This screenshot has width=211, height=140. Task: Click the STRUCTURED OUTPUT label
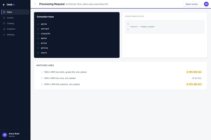coord(135,16)
